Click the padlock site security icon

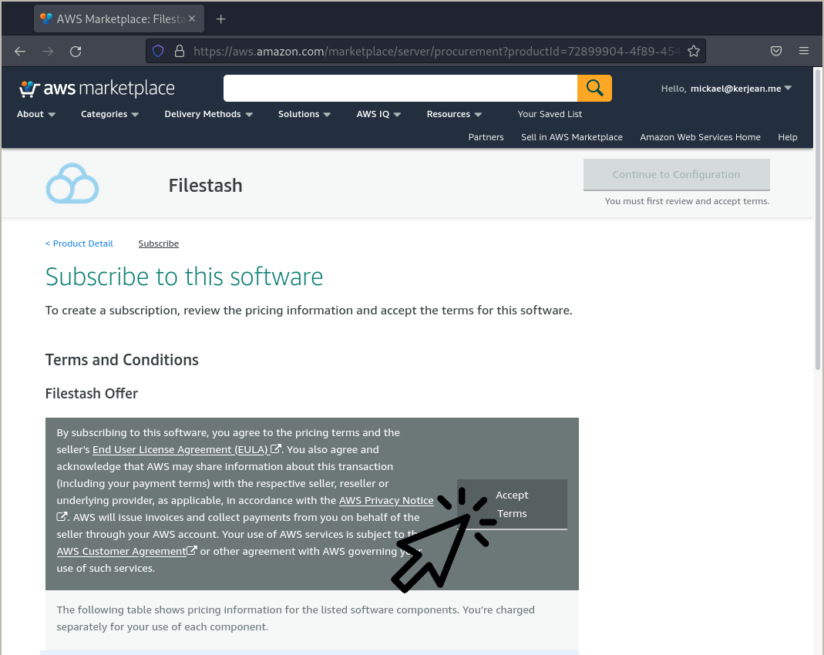click(179, 51)
